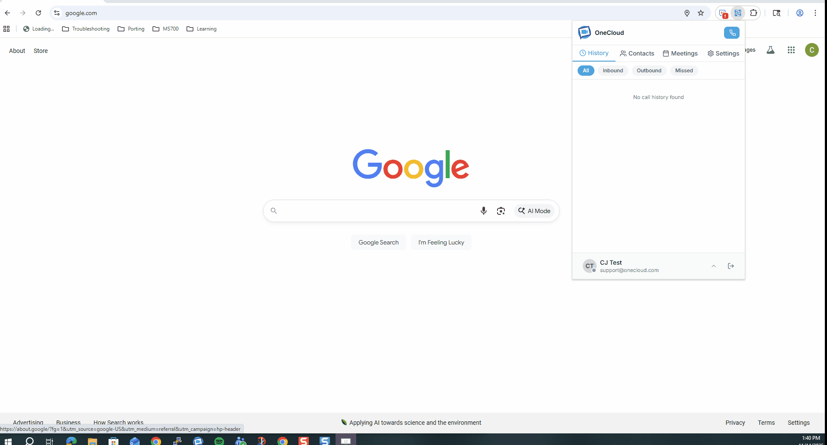827x445 pixels.
Task: Open the Google apps grid icon
Action: [791, 50]
